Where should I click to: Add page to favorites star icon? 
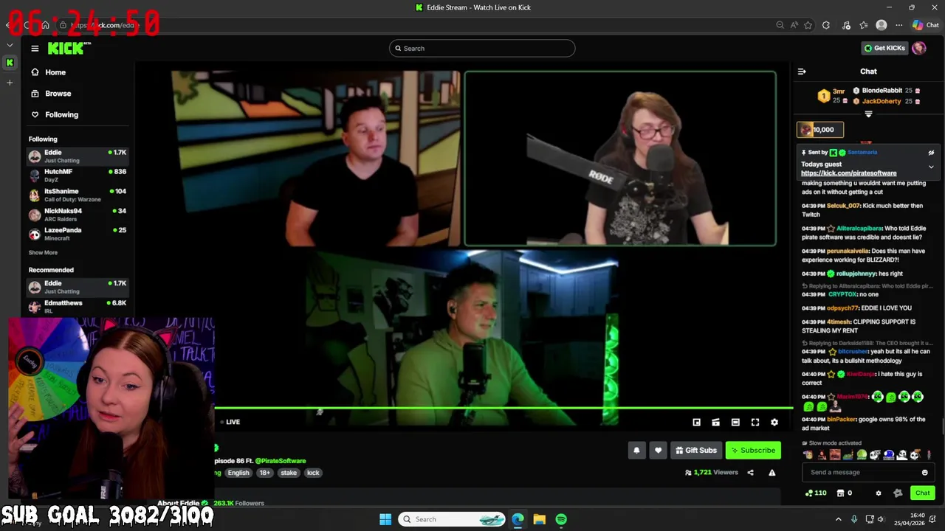click(x=808, y=25)
